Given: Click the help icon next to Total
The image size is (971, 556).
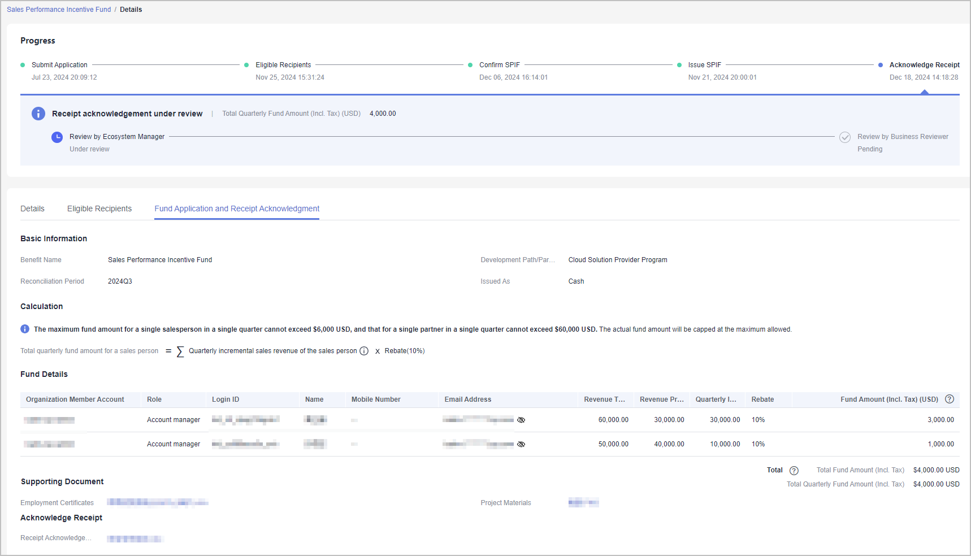Looking at the screenshot, I should tap(794, 471).
